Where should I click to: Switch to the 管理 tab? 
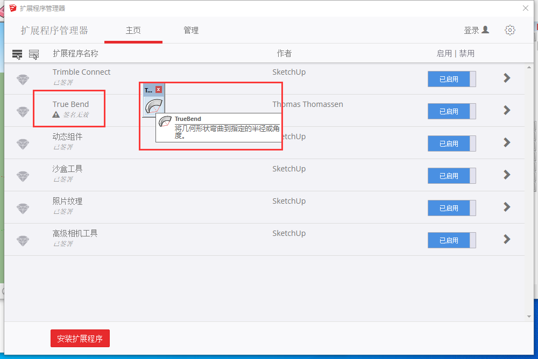(191, 31)
